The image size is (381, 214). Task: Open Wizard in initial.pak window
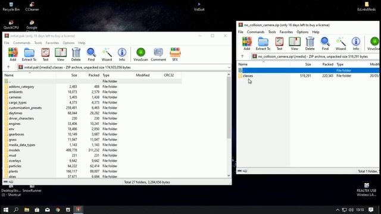point(107,54)
